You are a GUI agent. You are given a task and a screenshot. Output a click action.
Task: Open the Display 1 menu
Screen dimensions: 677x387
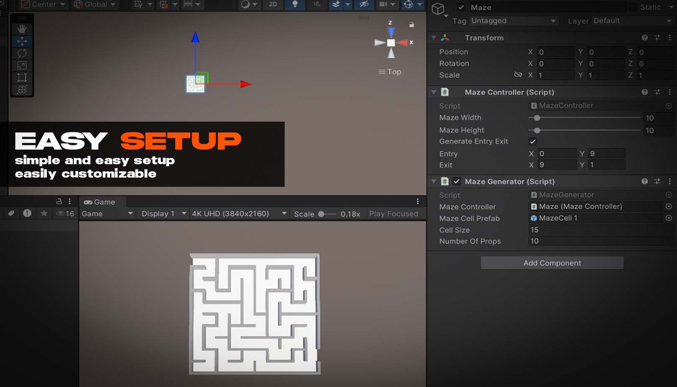pyautogui.click(x=162, y=213)
